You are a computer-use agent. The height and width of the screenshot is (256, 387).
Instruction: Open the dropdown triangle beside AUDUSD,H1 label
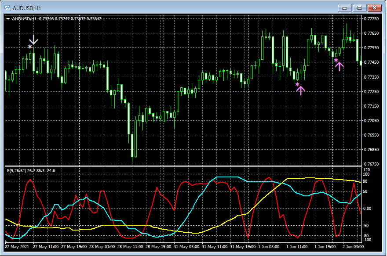pos(8,18)
